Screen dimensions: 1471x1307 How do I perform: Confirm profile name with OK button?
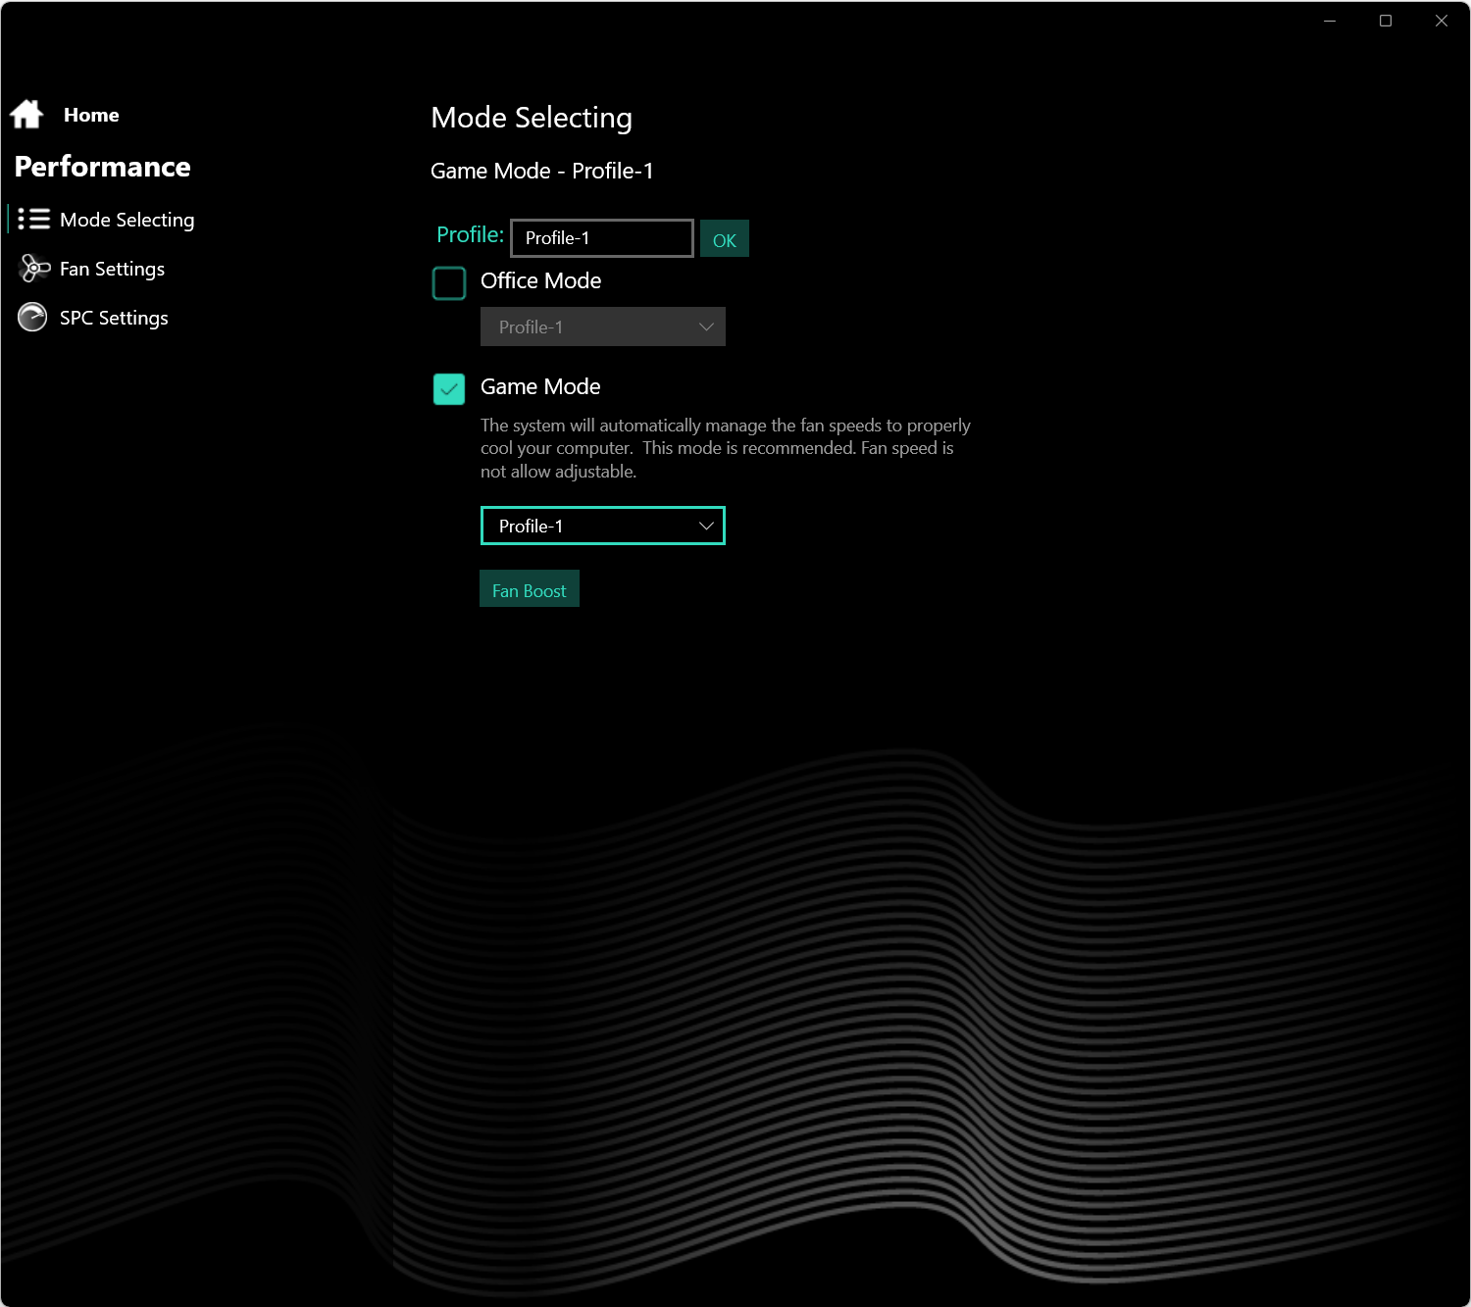tap(725, 239)
